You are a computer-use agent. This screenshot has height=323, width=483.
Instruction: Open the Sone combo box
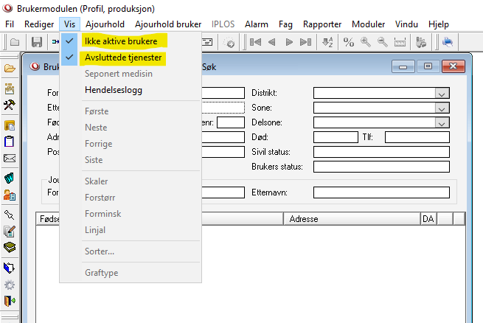pyautogui.click(x=442, y=108)
